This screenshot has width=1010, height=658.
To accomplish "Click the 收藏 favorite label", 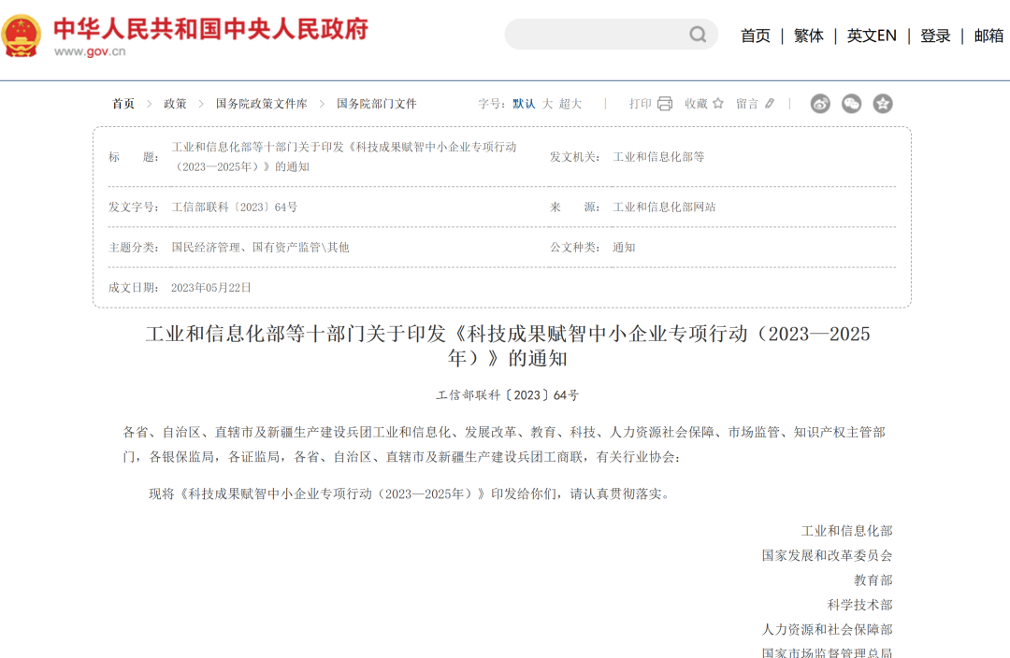I will [697, 104].
